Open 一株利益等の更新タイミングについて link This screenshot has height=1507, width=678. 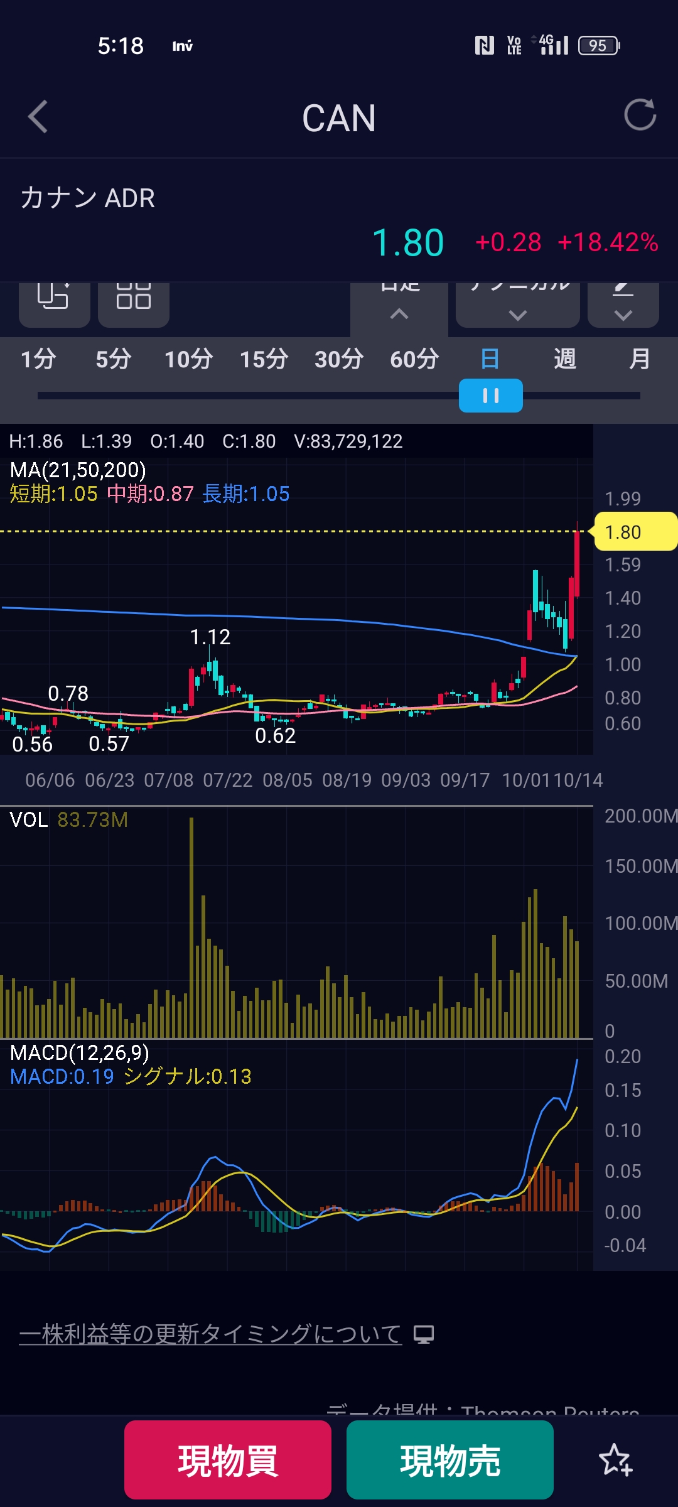[210, 1334]
